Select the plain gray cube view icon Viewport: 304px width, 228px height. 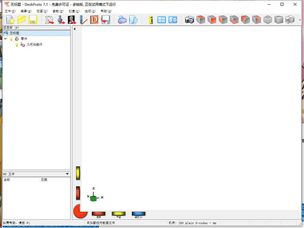click(279, 20)
